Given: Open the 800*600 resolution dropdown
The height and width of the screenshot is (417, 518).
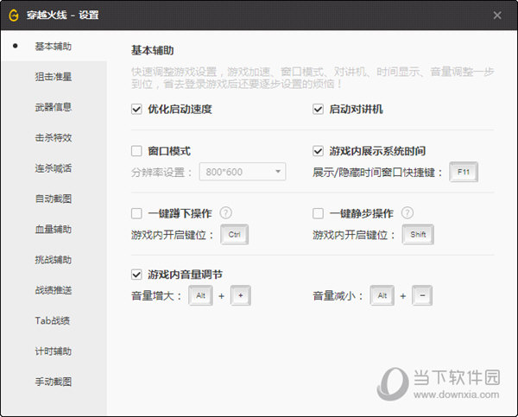Looking at the screenshot, I should [x=242, y=172].
